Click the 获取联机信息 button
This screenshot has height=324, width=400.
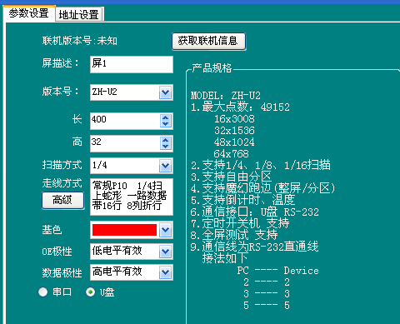(208, 41)
